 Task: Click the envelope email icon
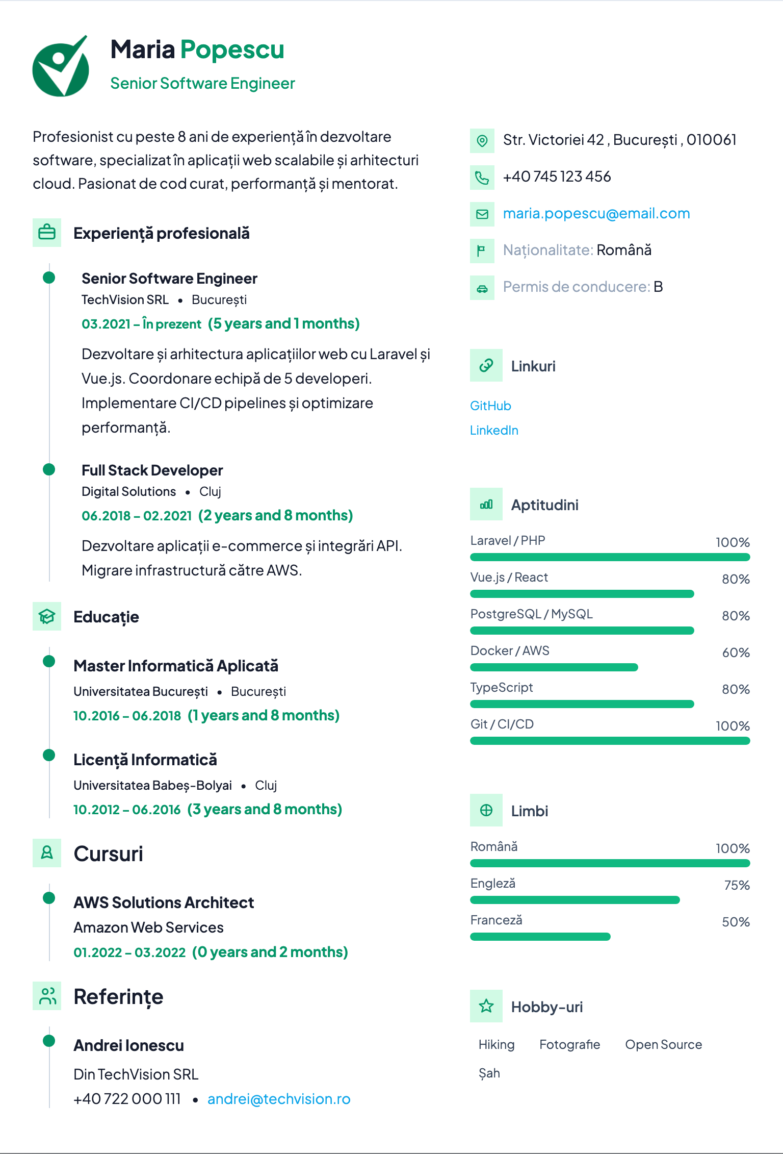pos(482,214)
